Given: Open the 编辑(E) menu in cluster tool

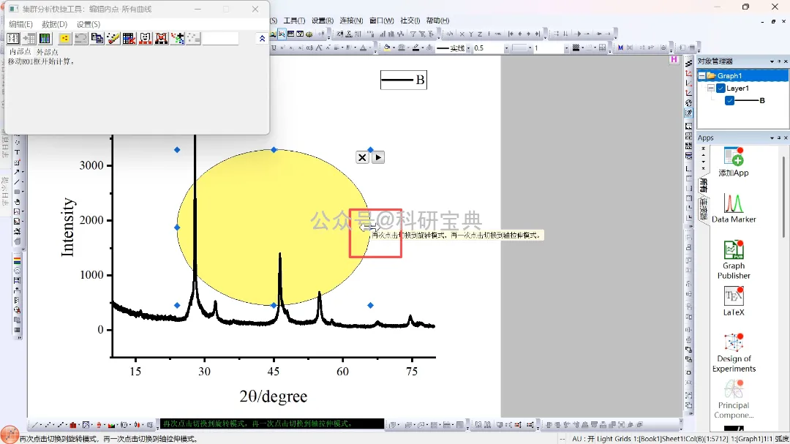Looking at the screenshot, I should pos(20,24).
